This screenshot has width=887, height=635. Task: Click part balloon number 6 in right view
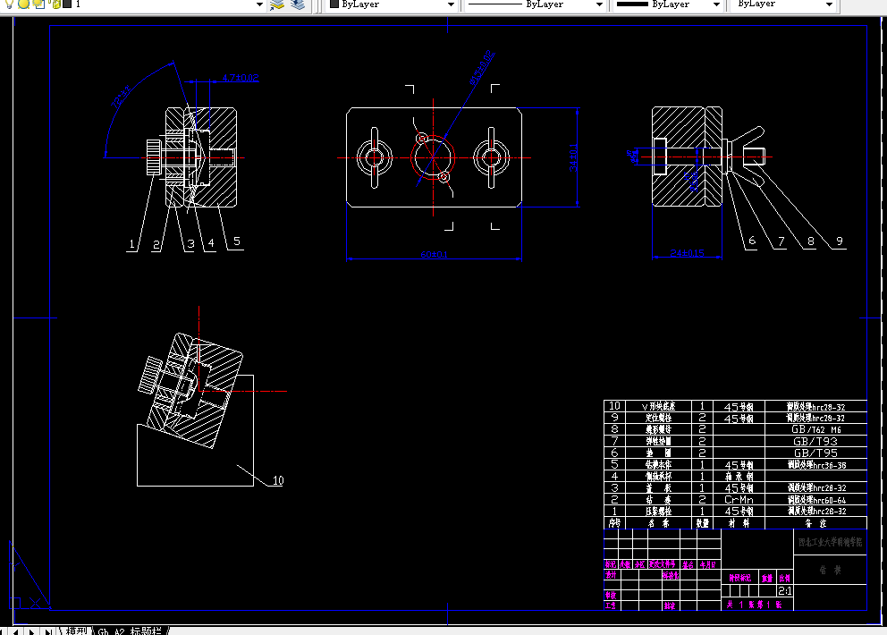point(752,241)
